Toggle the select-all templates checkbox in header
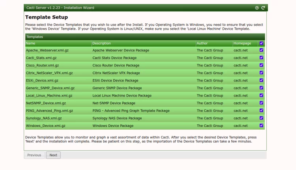 (261, 43)
